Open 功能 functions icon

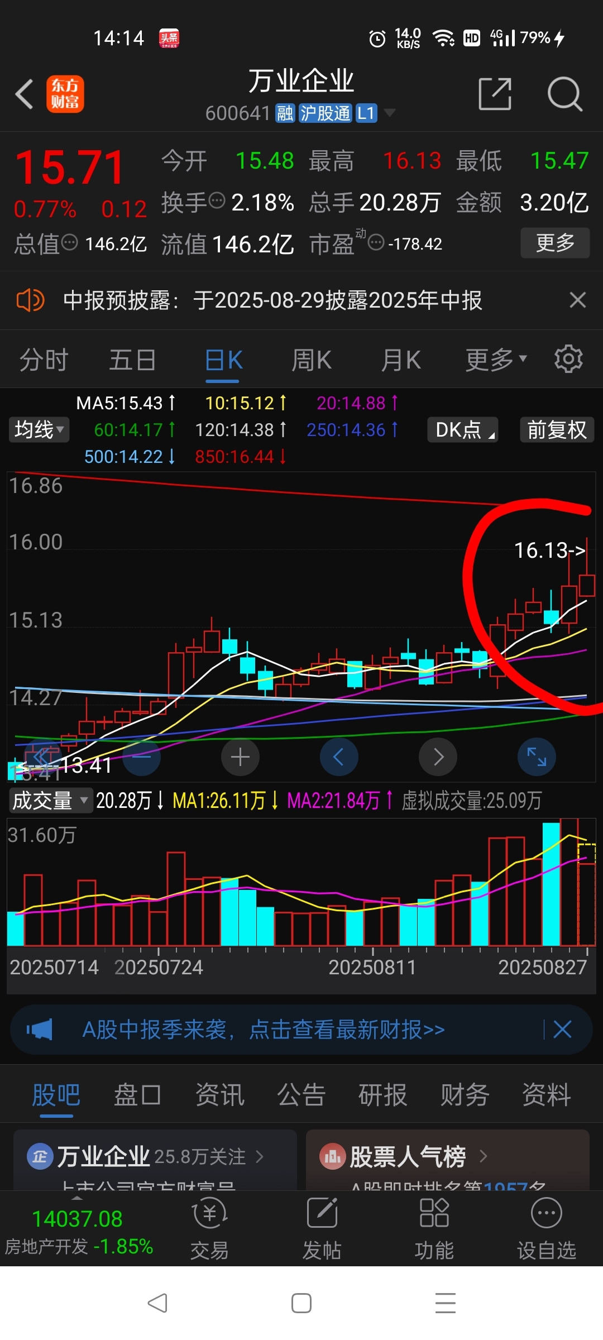coord(434,1229)
